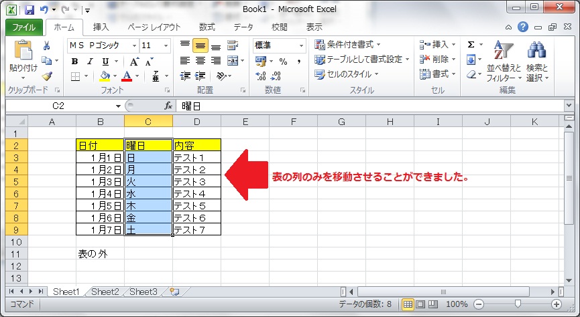The height and width of the screenshot is (317, 580).
Task: Click the Increase Decimal icon
Action: [x=261, y=76]
